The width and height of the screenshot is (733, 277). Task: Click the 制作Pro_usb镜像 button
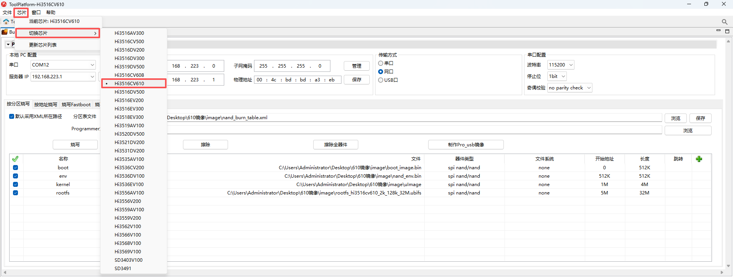click(466, 145)
